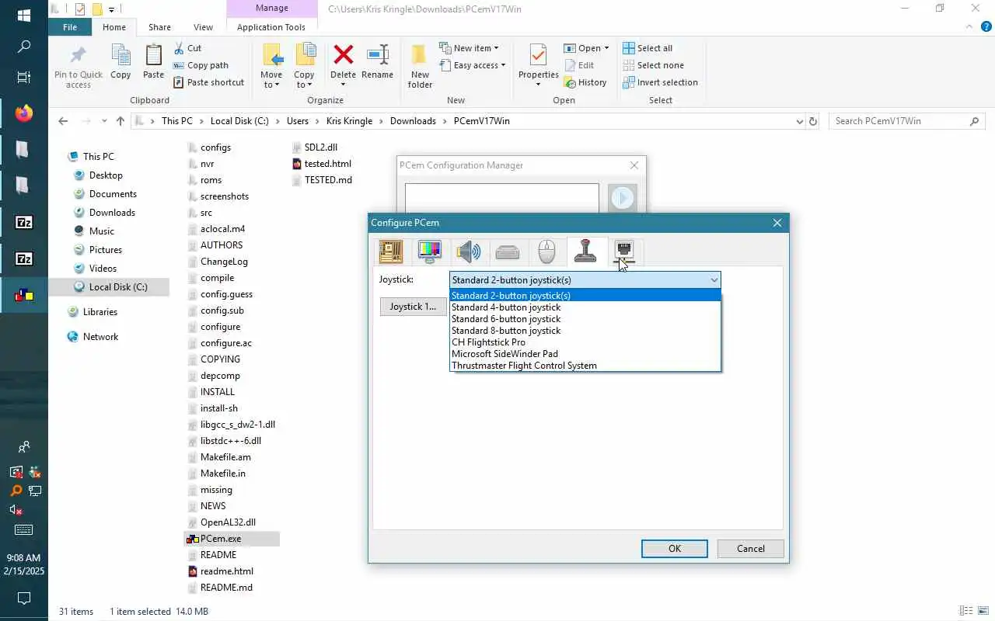Image resolution: width=995 pixels, height=621 pixels.
Task: Click Downloads in the address breadcrumb
Action: [413, 121]
